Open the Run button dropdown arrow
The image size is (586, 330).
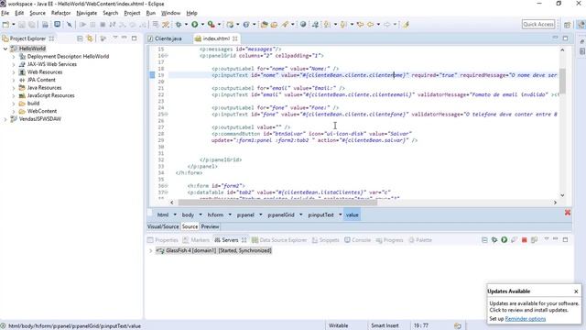click(x=202, y=25)
